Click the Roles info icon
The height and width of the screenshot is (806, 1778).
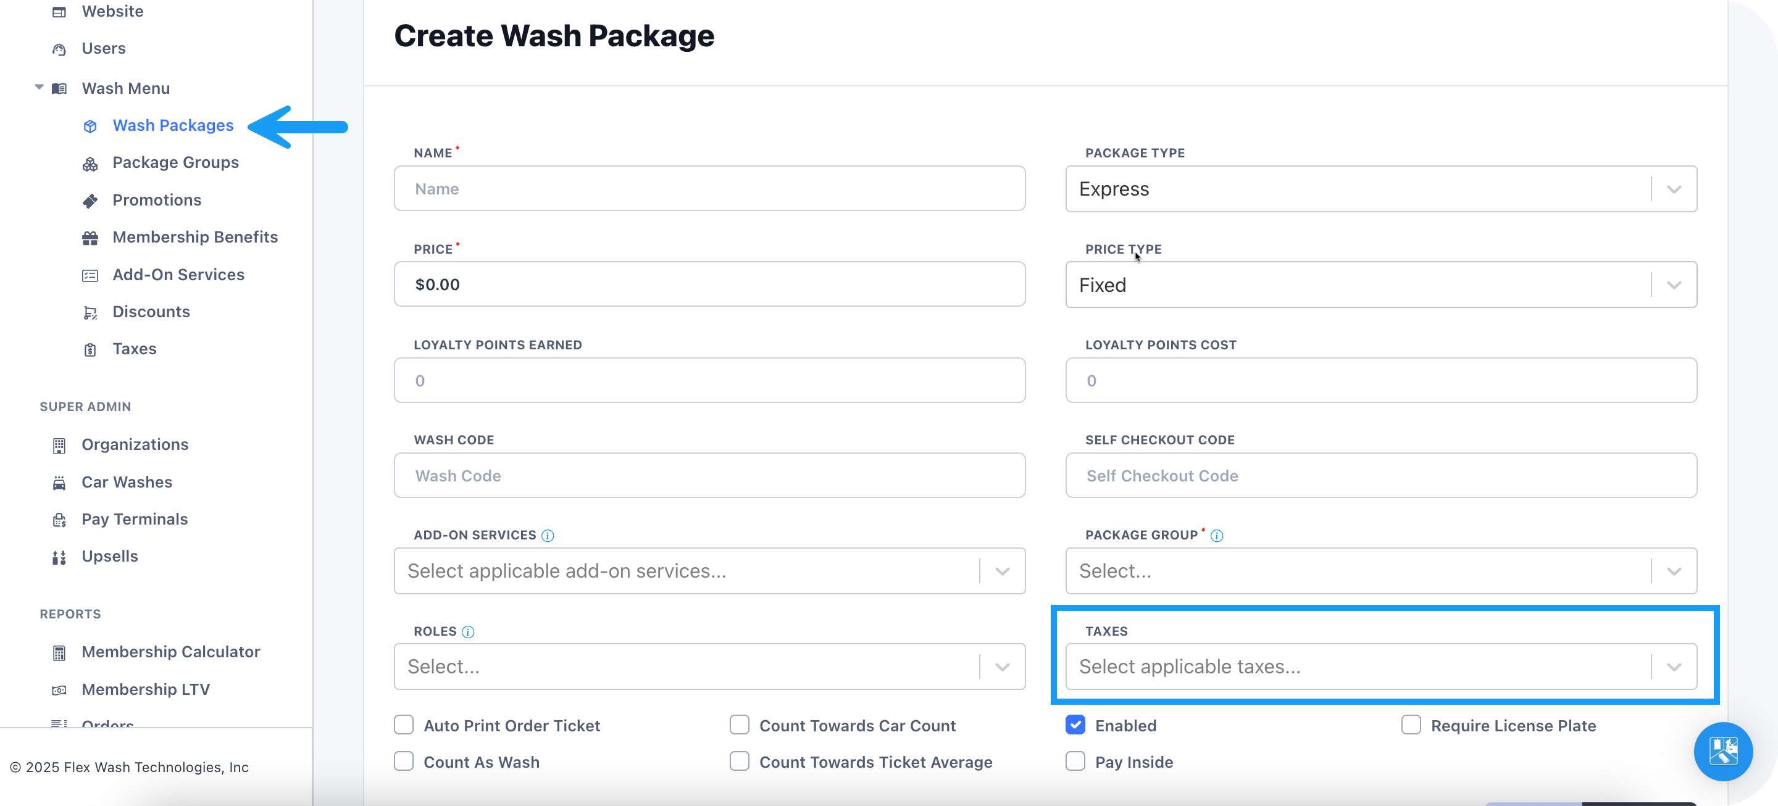(468, 631)
